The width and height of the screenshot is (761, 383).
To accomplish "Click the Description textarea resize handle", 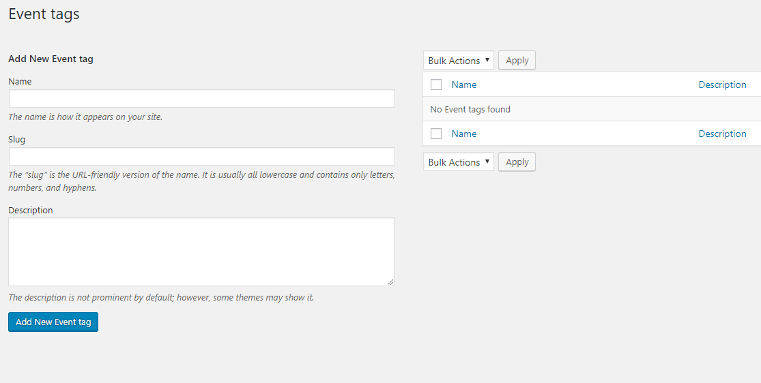I will point(390,282).
